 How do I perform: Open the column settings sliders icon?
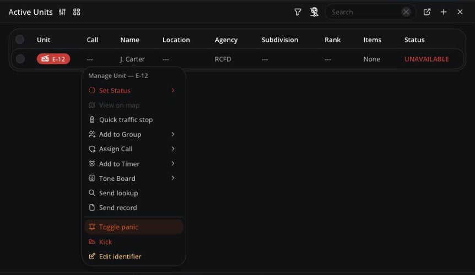(62, 12)
